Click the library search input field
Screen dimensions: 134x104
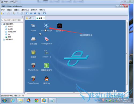pyautogui.click(x=12, y=20)
